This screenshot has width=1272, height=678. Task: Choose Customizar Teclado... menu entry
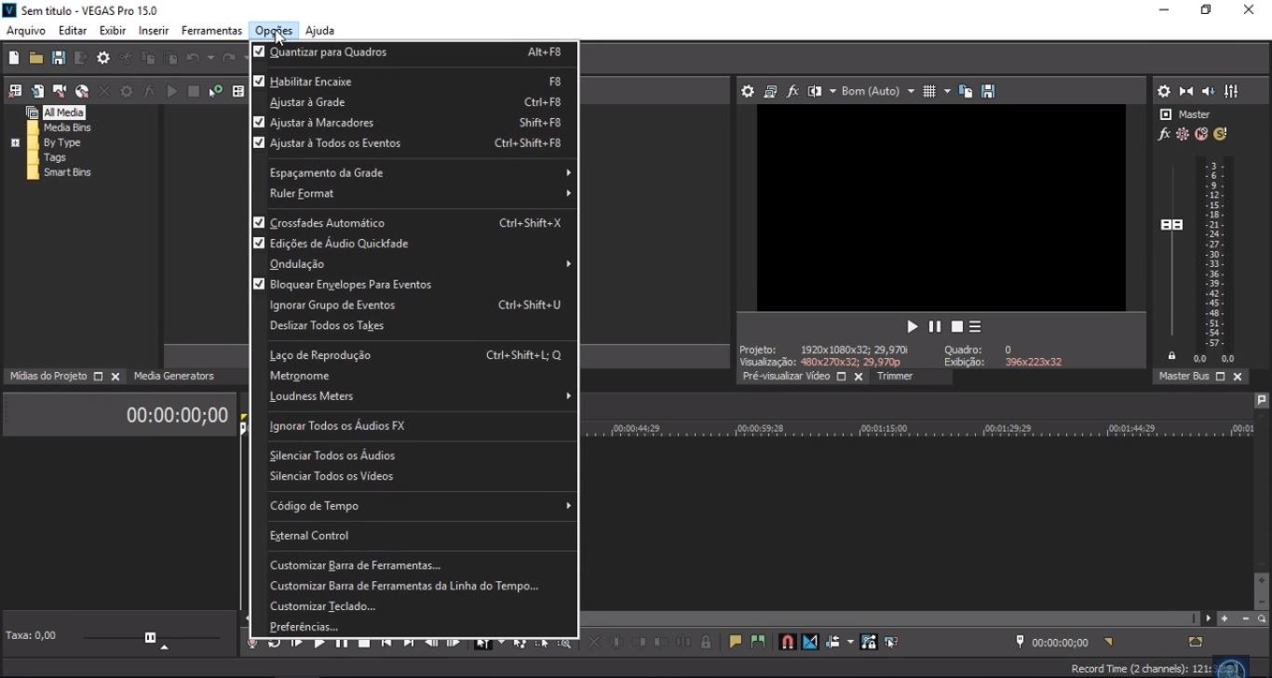tap(414, 606)
